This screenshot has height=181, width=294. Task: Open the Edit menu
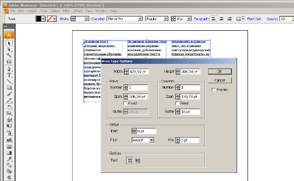(x=21, y=11)
